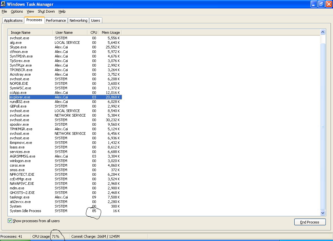This screenshot has height=241, width=333.
Task: Toggle Show processes from all users
Action: 10,221
